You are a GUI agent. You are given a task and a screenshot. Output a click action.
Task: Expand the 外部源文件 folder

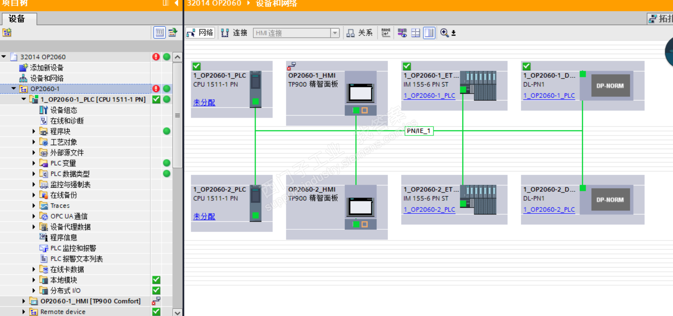coord(34,152)
